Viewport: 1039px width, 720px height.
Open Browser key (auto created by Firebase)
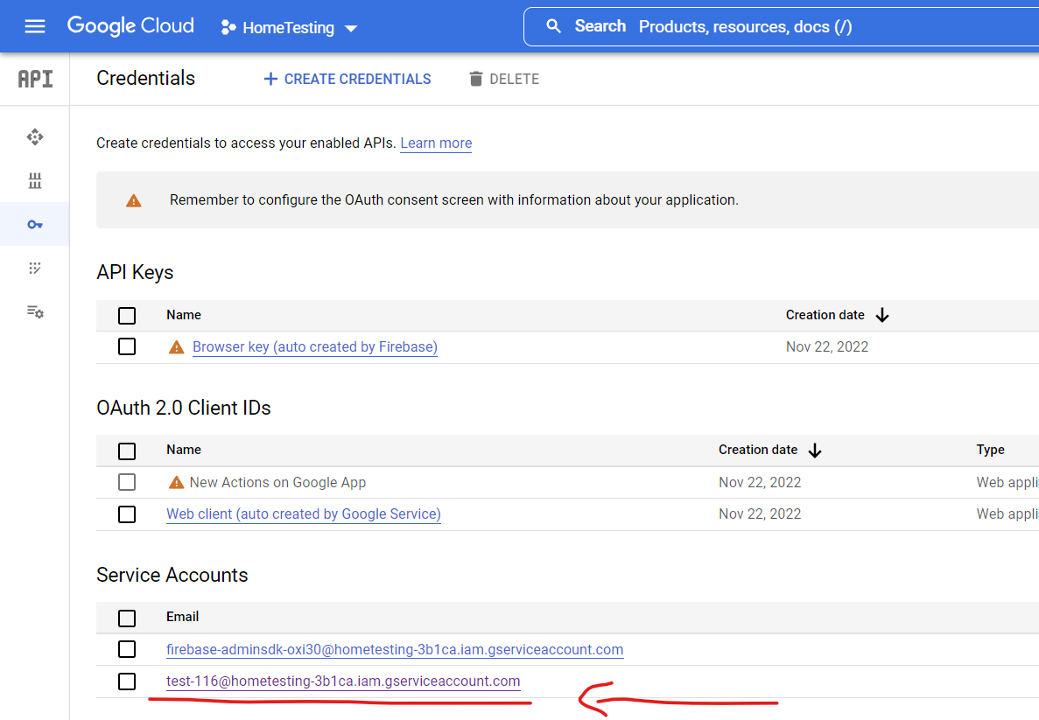click(x=315, y=347)
